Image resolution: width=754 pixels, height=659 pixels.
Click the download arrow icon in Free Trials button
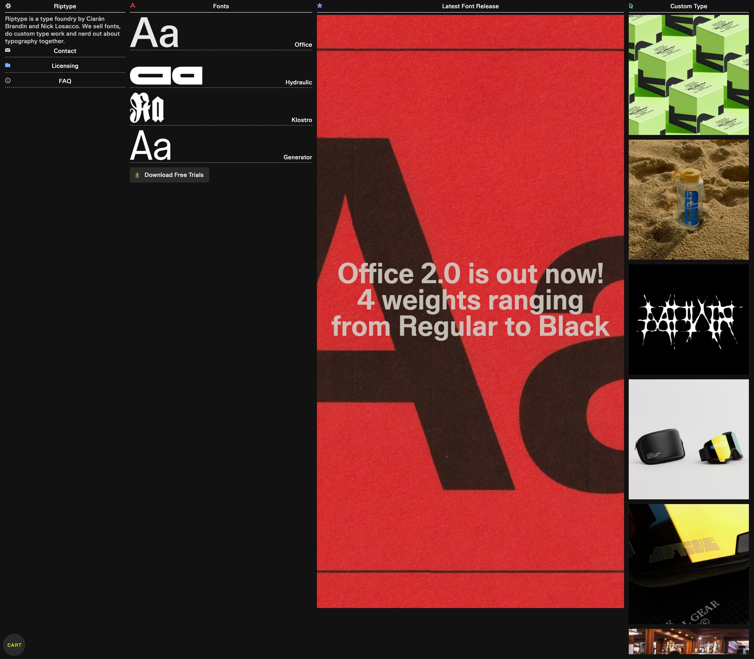(x=137, y=175)
